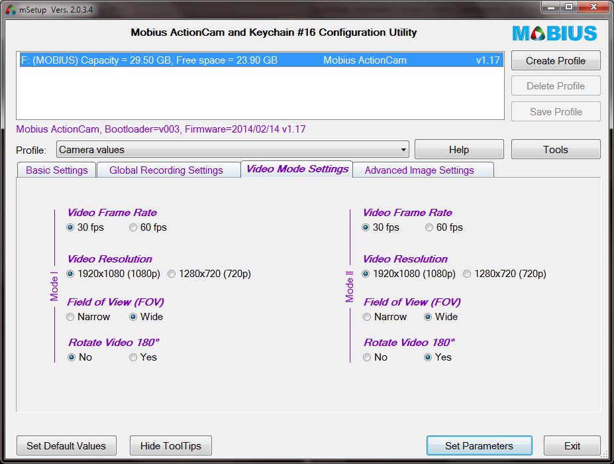Viewport: 614px width, 464px height.
Task: Open the Profile dropdown showing Camera values
Action: [232, 149]
